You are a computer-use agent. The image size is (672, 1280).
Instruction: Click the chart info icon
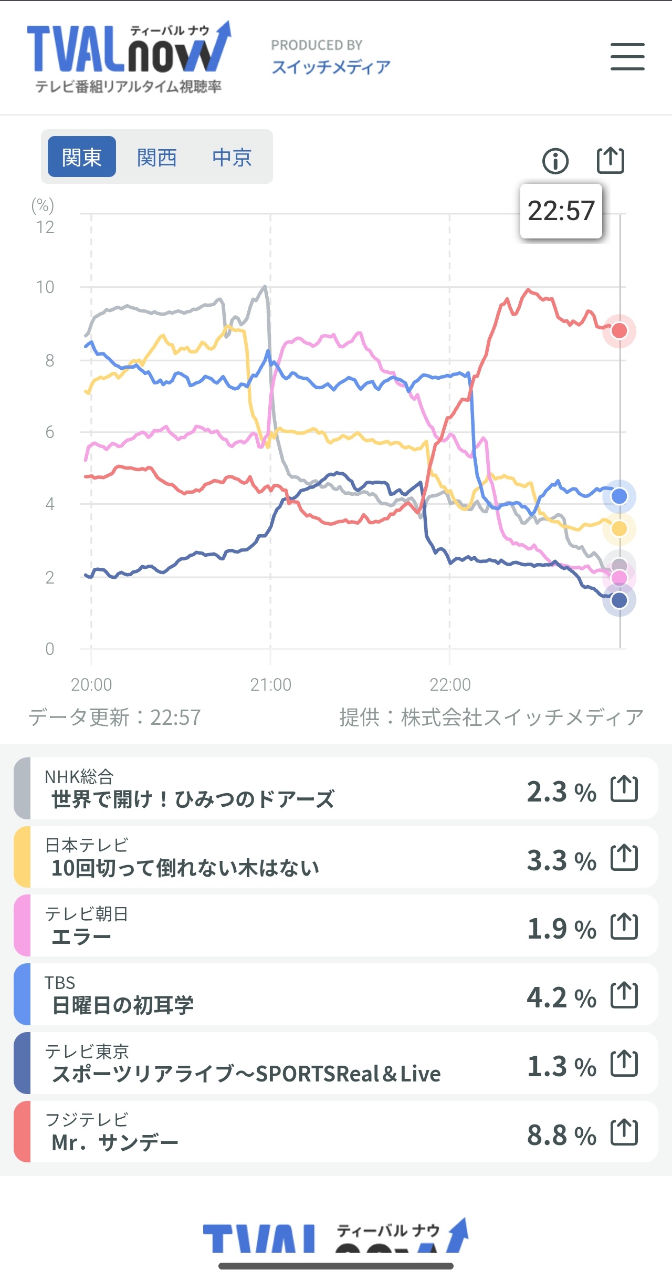coord(555,161)
